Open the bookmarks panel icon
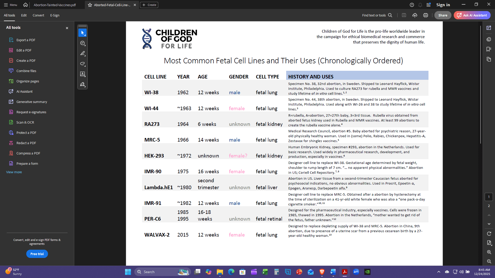Screen dimensions: 495x278 click(489, 49)
